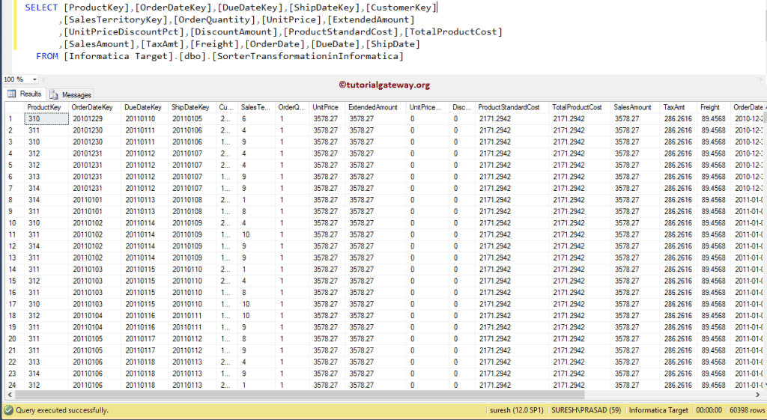
Task: Click the Freight column header
Action: click(x=709, y=108)
